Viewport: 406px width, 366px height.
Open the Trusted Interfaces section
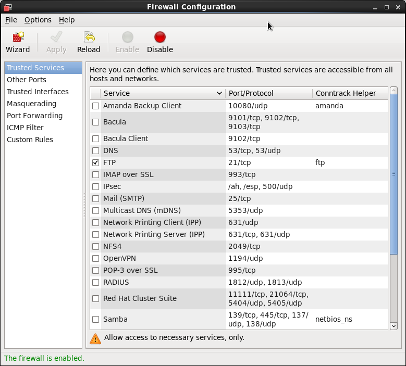43,92
